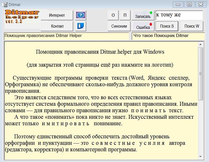Start search with Поиск W
Viewport: 209px width, 162px height.
pos(192,26)
